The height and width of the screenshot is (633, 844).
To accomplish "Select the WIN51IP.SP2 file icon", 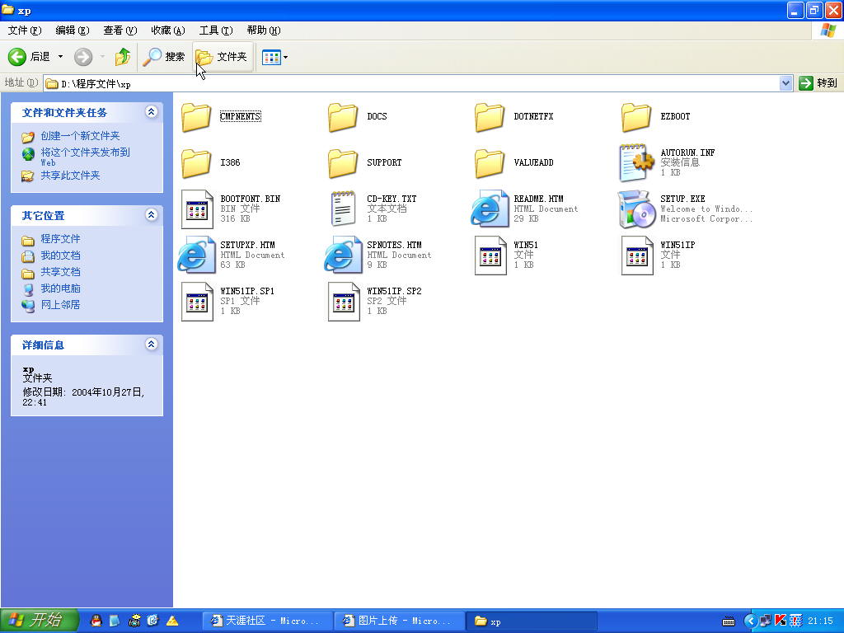I will pos(344,302).
